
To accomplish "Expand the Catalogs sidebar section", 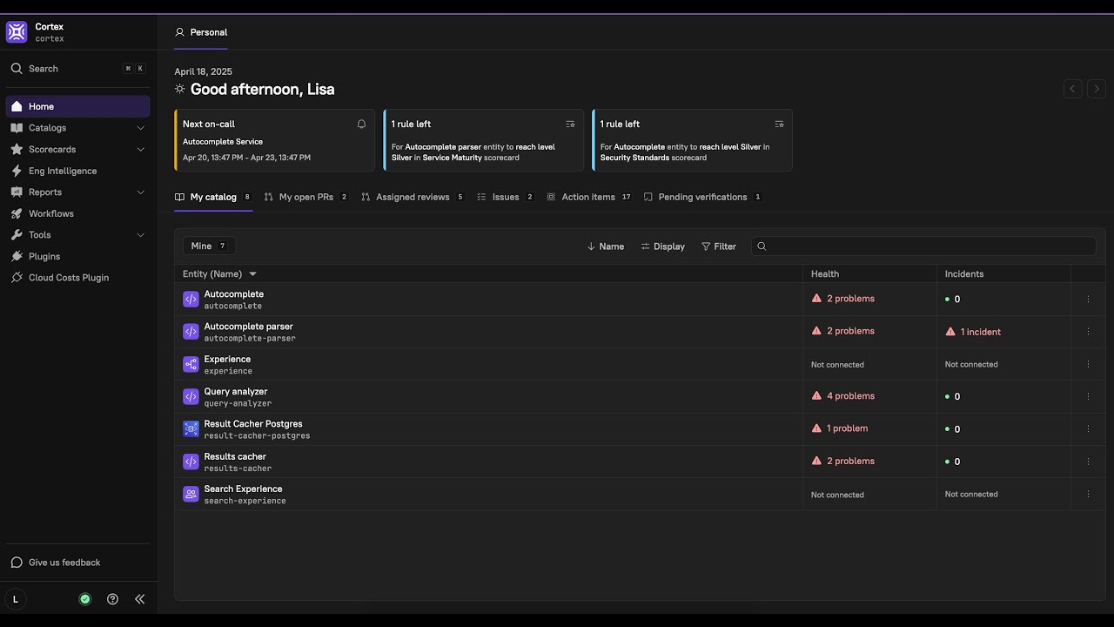I will pyautogui.click(x=140, y=128).
